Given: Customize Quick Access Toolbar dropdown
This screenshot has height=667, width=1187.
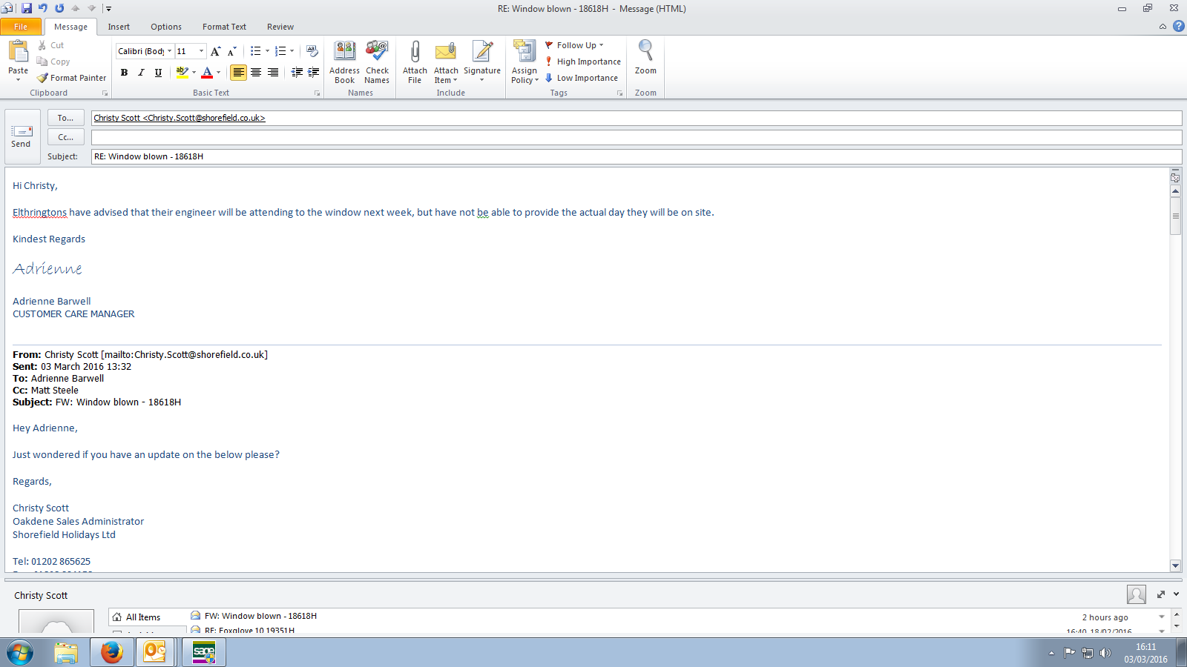Looking at the screenshot, I should 108,8.
